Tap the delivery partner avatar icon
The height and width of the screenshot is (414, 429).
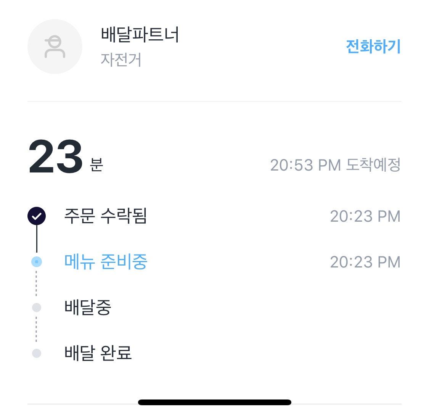click(55, 47)
